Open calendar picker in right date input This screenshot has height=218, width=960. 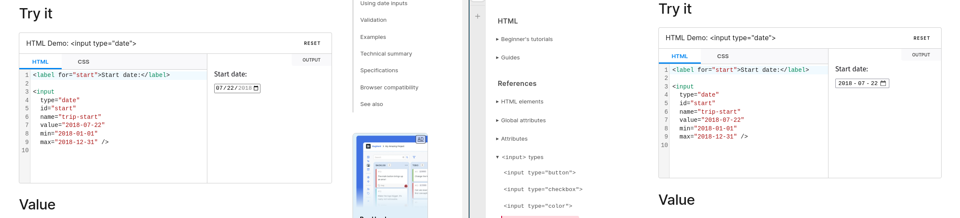883,83
